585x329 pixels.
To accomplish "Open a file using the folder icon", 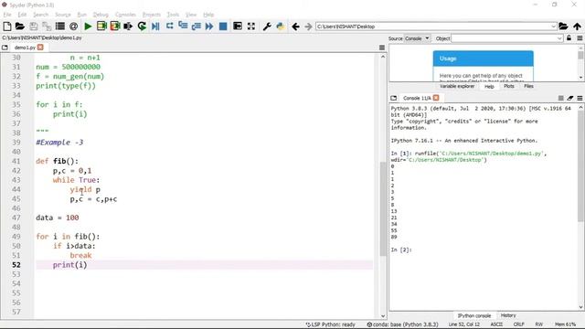I will pos(20,27).
